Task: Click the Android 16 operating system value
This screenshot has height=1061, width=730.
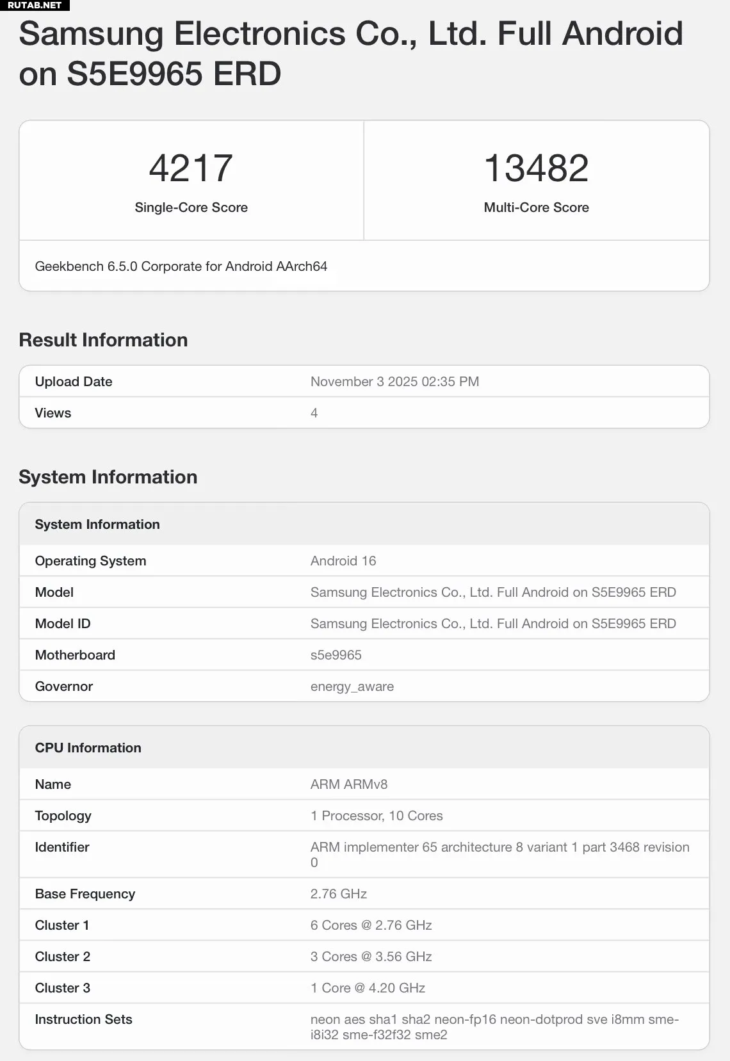Action: (x=343, y=561)
